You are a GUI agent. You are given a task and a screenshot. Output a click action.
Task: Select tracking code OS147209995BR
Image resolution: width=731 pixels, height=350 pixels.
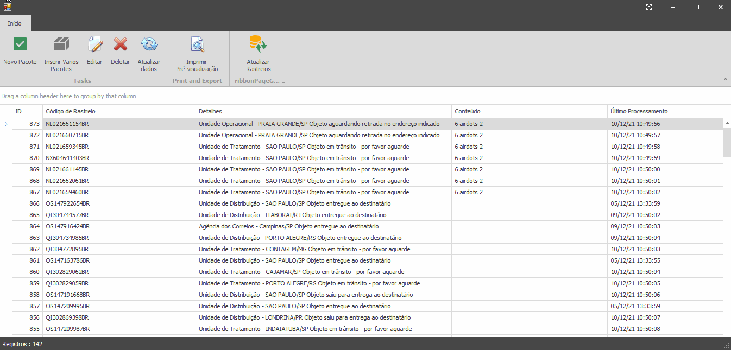click(67, 306)
